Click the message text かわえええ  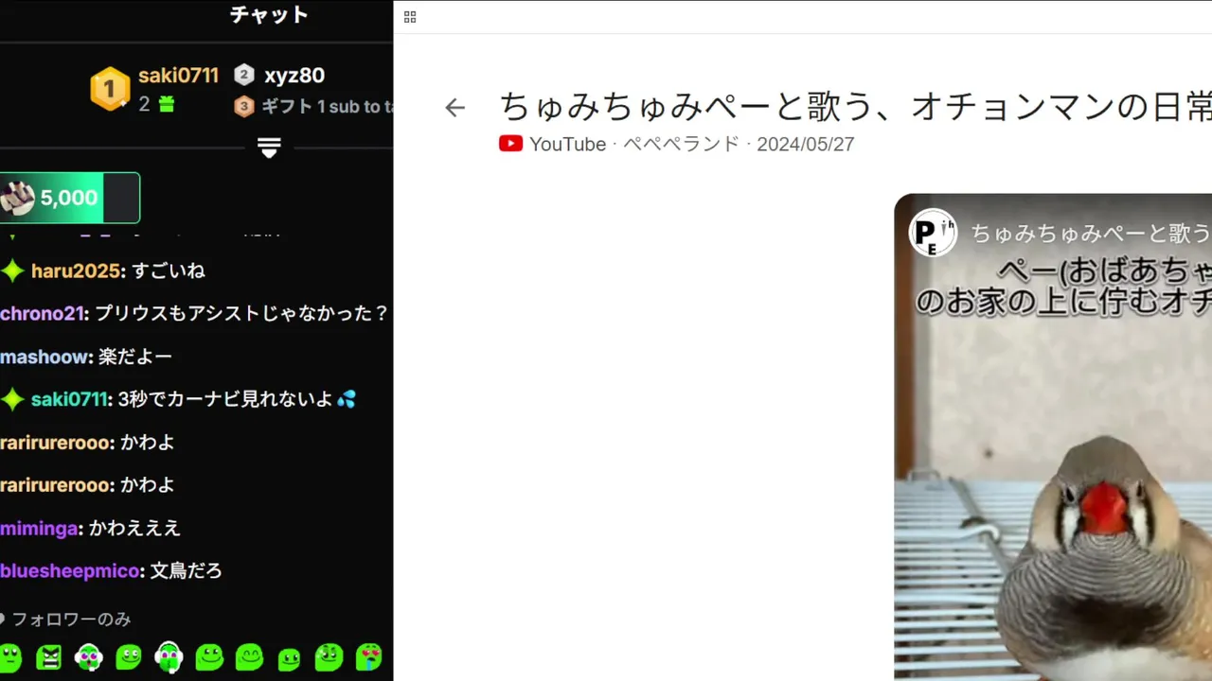click(134, 529)
